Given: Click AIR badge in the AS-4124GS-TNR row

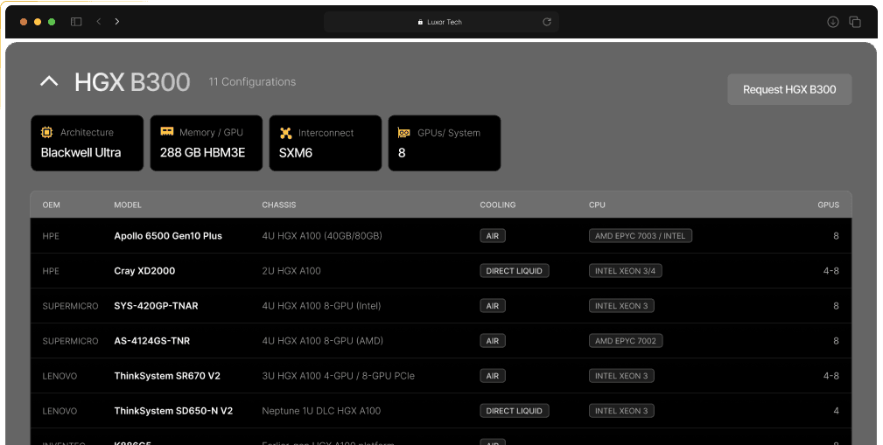Looking at the screenshot, I should tap(493, 341).
